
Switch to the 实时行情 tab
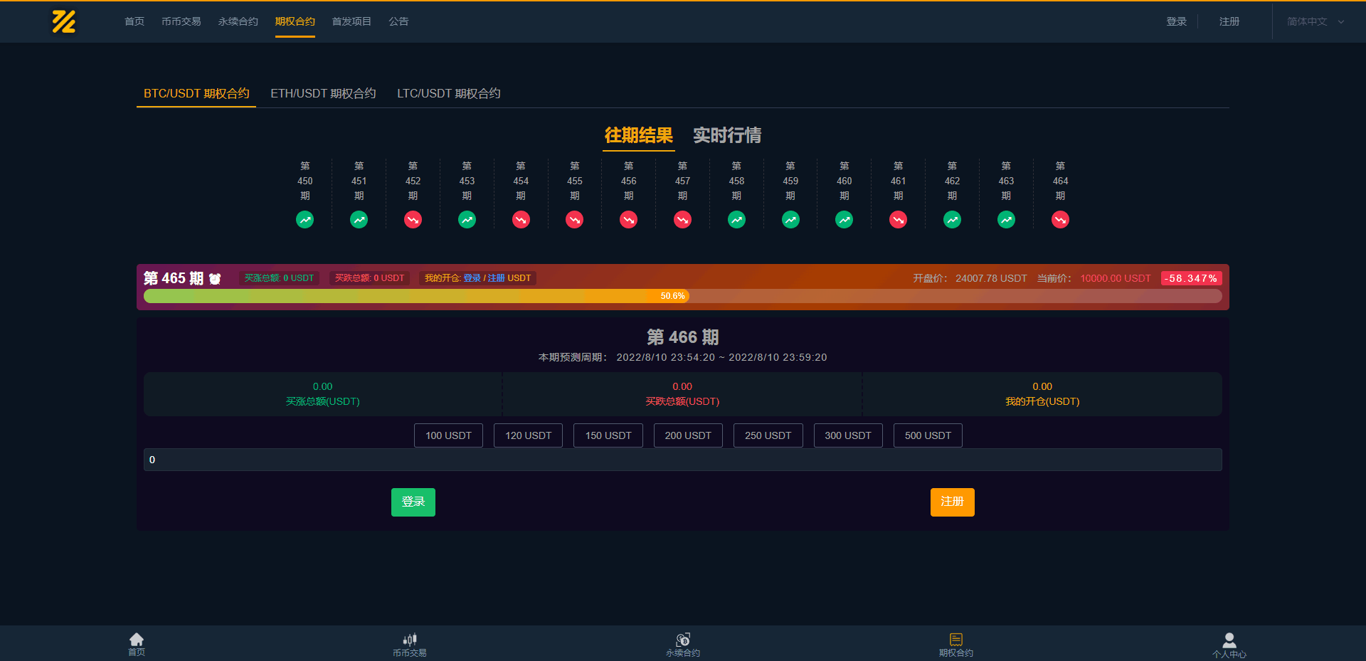pyautogui.click(x=726, y=135)
